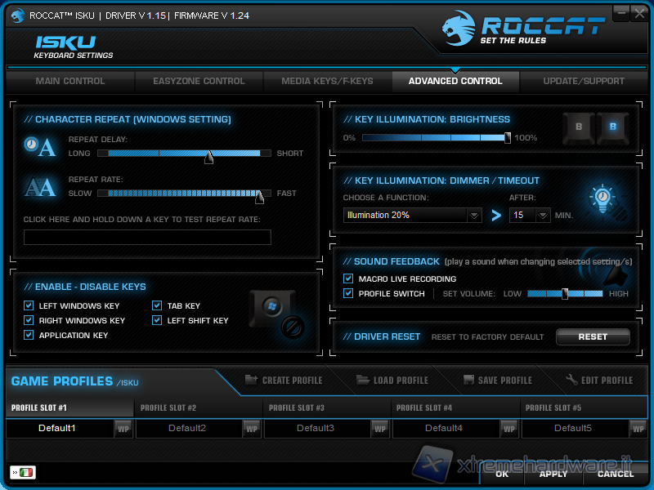Uncheck the Left Windows Key checkbox

click(x=29, y=306)
